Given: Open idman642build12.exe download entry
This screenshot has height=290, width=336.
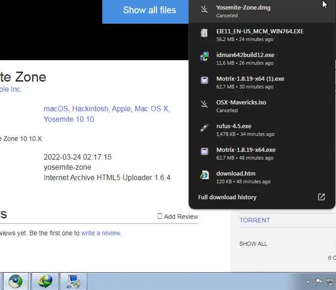Looking at the screenshot, I should click(262, 59).
